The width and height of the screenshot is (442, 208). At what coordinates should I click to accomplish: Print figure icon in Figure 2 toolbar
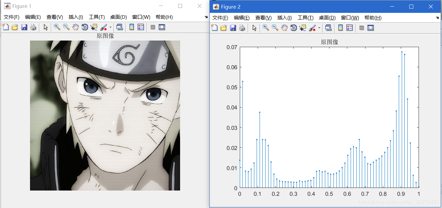pos(242,28)
